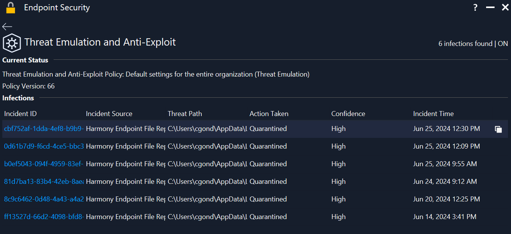The image size is (511, 234).
Task: Click Quarantined in the Jun 14 3:41 PM row
Action: pos(268,217)
